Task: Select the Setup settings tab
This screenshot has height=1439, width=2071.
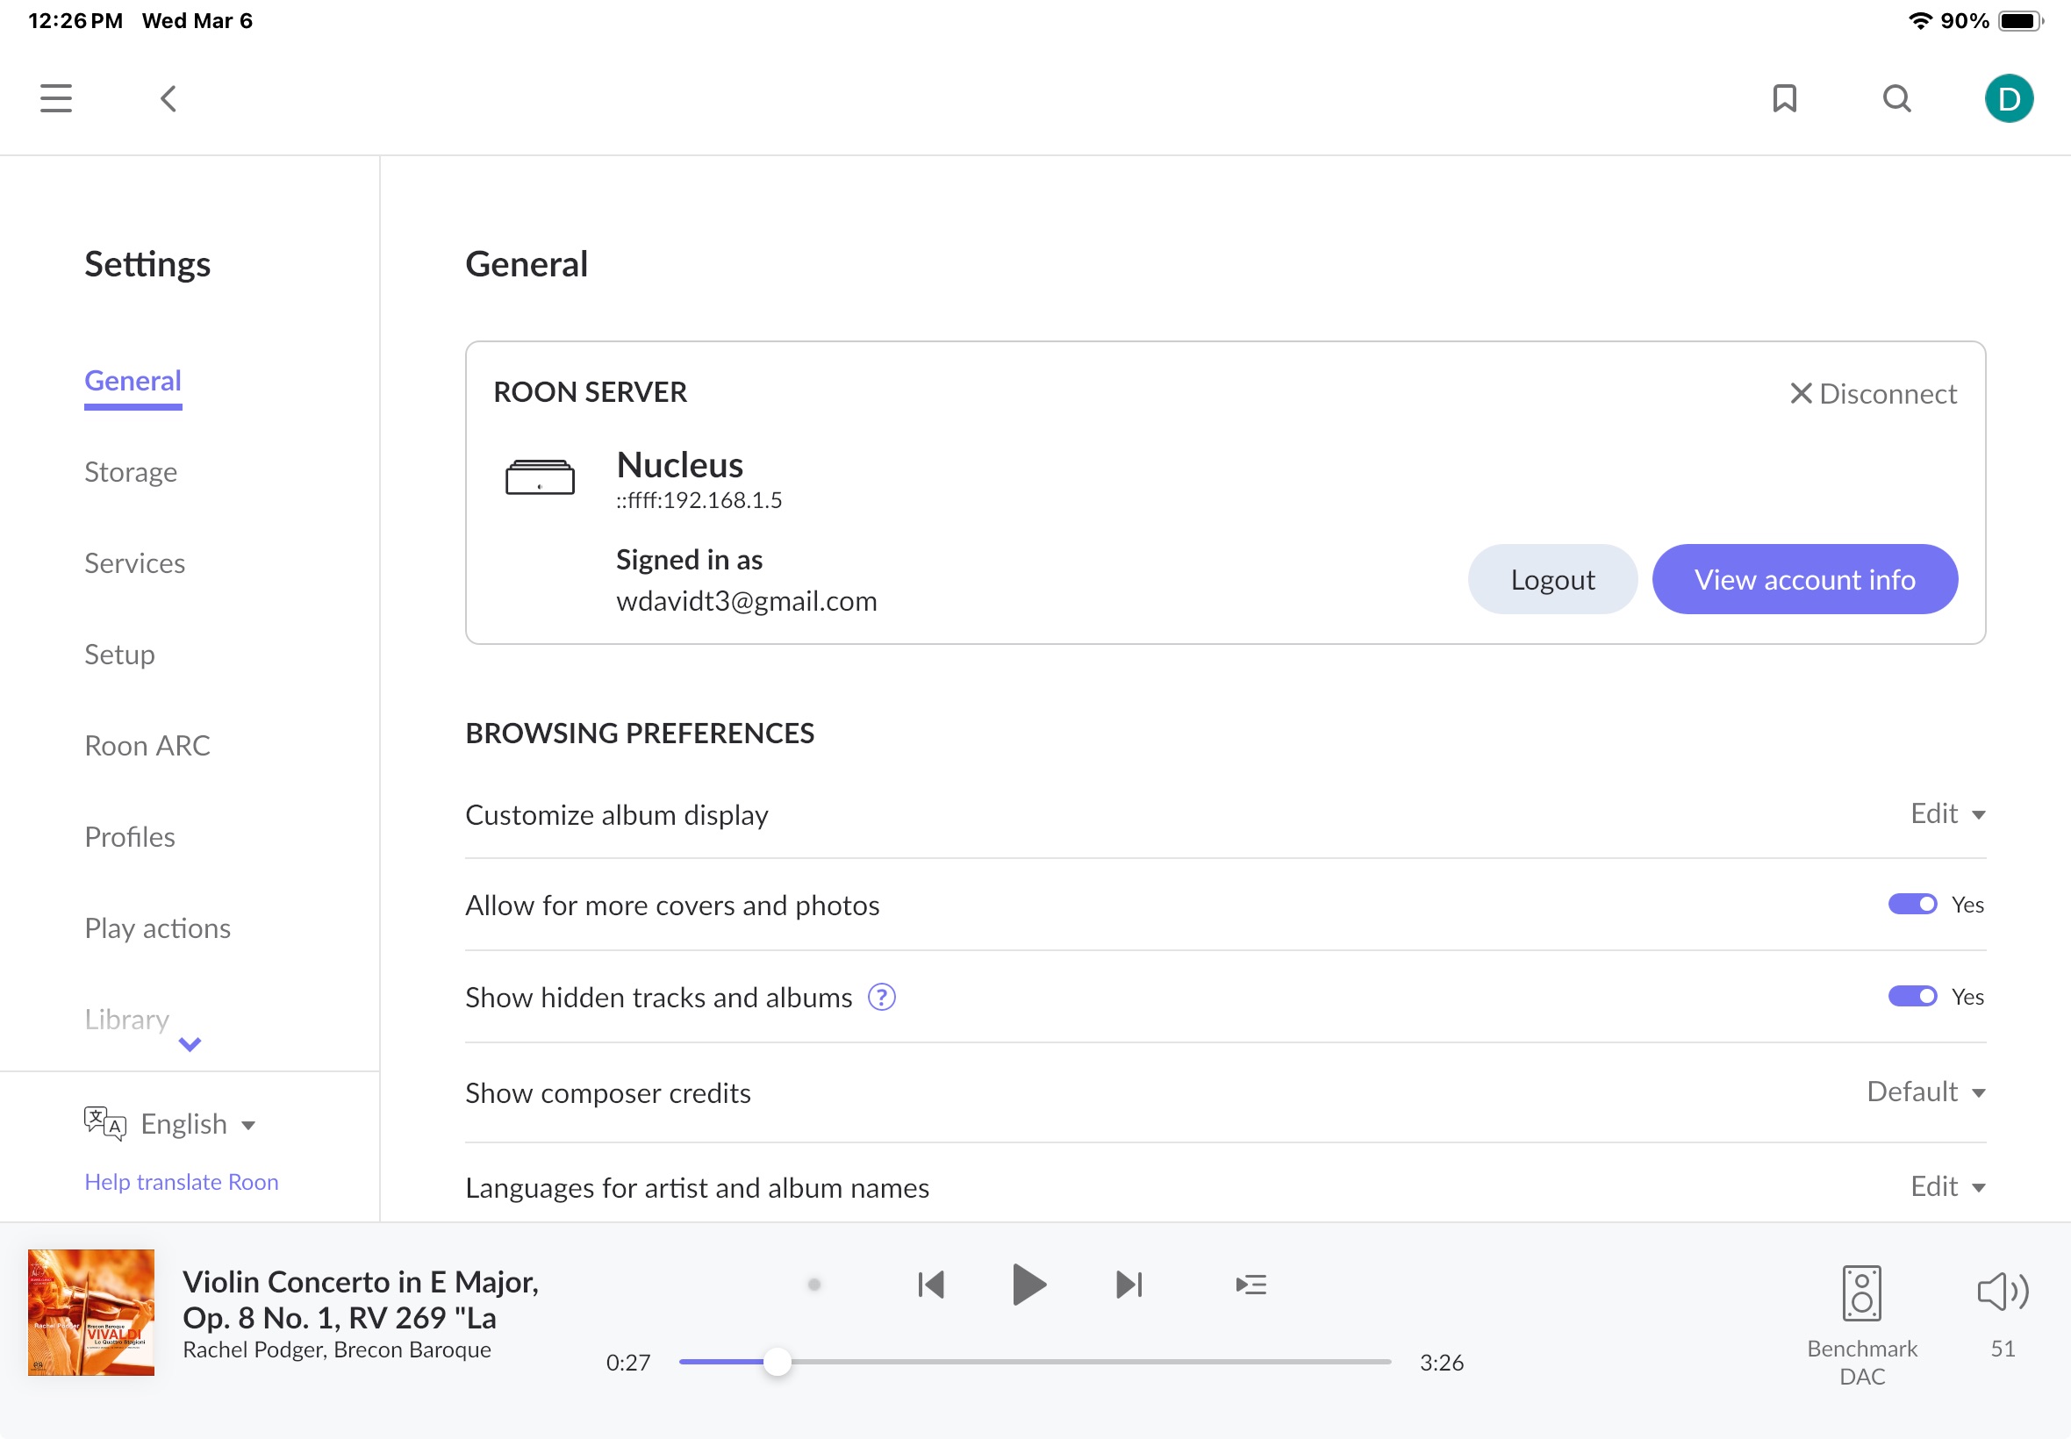Action: coord(119,655)
